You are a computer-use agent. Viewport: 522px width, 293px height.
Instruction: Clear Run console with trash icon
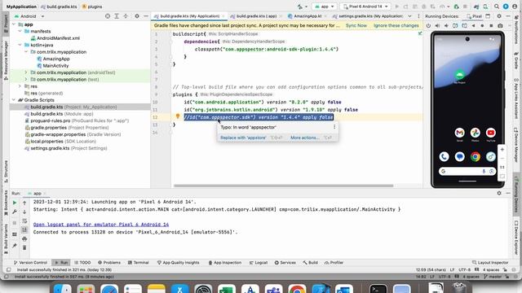[x=24, y=247]
